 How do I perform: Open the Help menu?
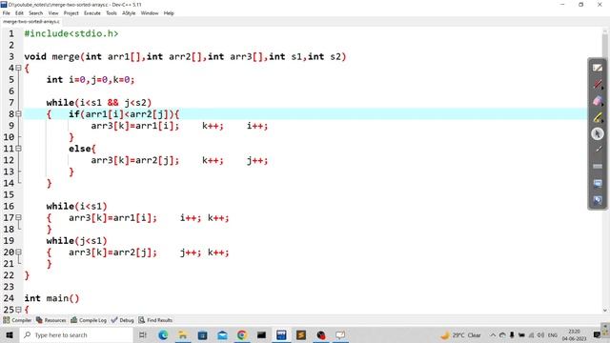pos(169,13)
